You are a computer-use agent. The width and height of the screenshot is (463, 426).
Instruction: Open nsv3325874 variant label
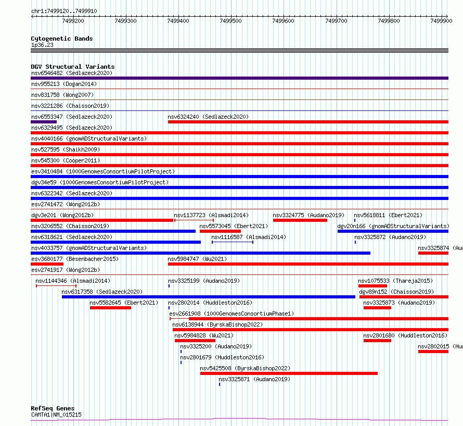pos(440,248)
